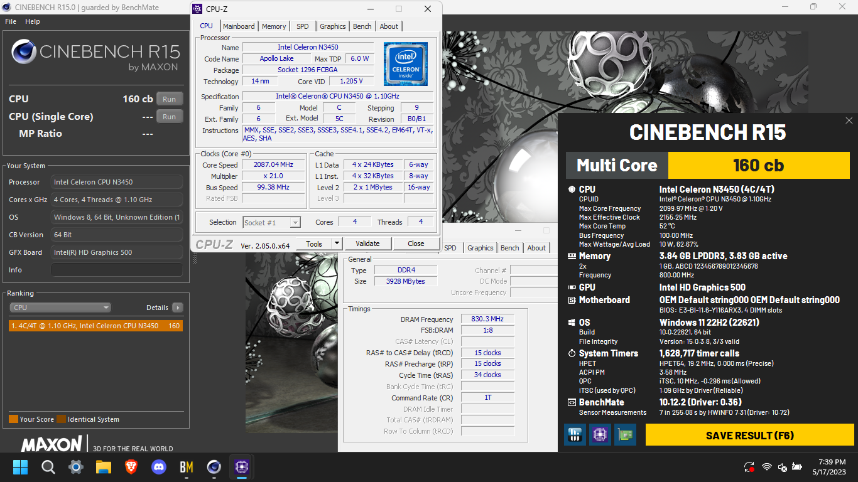Switch to Cinebench in the taskbar
This screenshot has height=482, width=858.
(x=214, y=467)
